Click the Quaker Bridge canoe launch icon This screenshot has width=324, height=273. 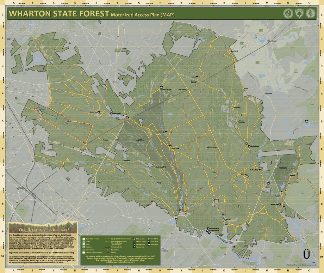coord(171,146)
